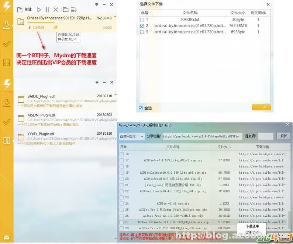
Task: Close the 选择文件下载 dialog
Action: 268,4
